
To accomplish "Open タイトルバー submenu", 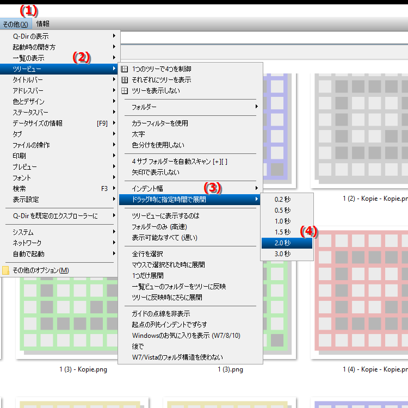I will [x=60, y=79].
